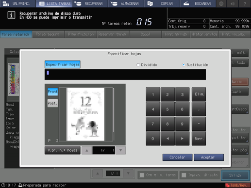
Task: Tap keypad digit 5
Action: (x=167, y=110)
